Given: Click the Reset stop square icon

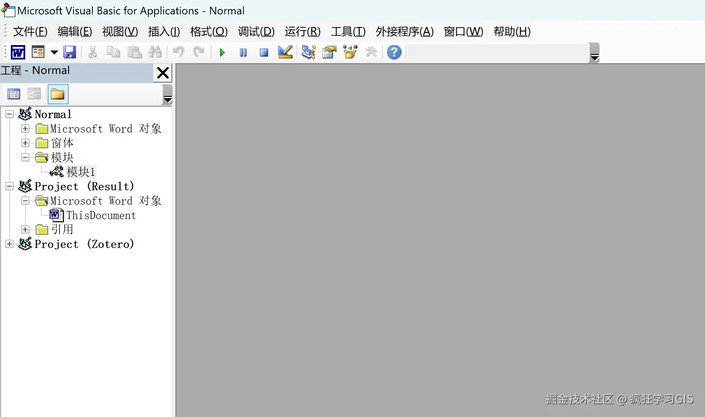Looking at the screenshot, I should click(264, 53).
